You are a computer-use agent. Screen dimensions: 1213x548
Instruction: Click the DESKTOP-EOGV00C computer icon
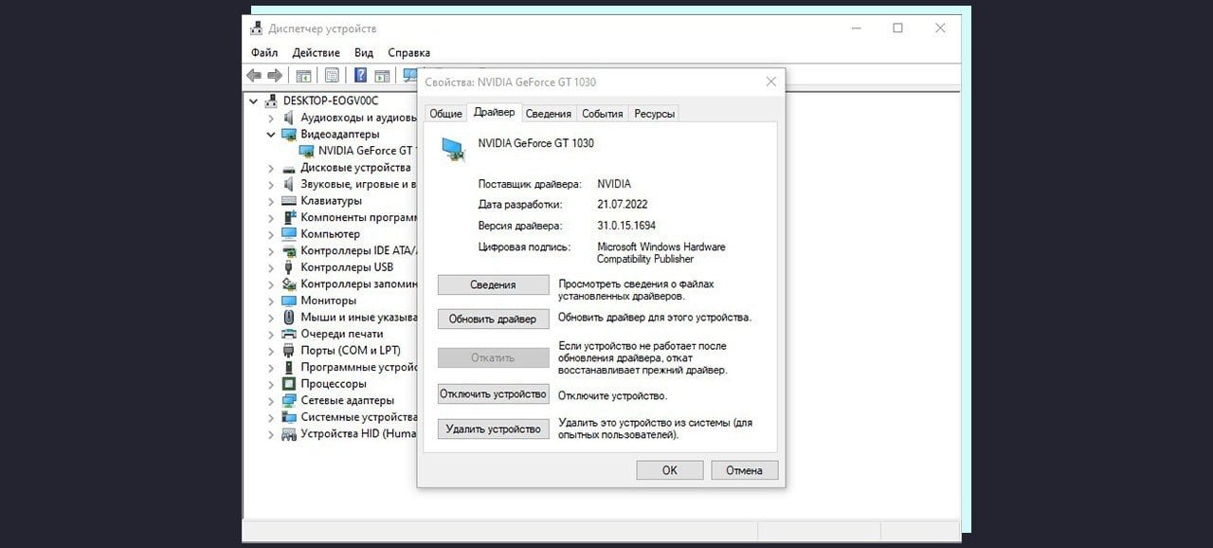click(x=273, y=100)
